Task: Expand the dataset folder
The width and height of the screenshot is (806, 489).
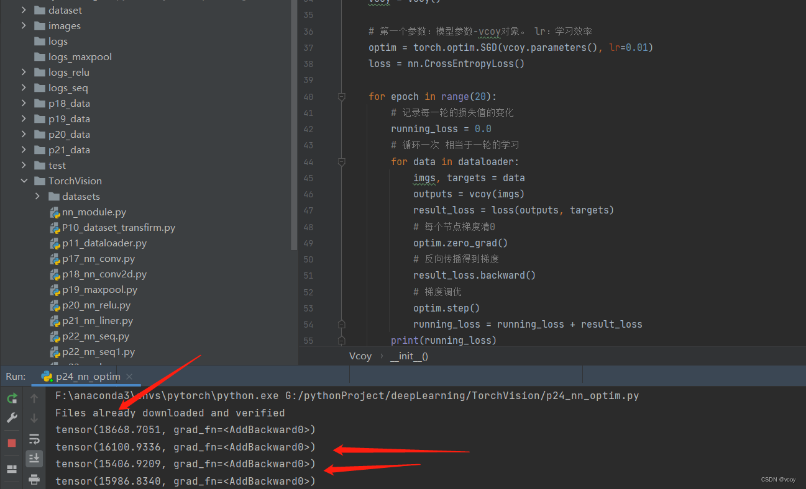Action: click(24, 10)
